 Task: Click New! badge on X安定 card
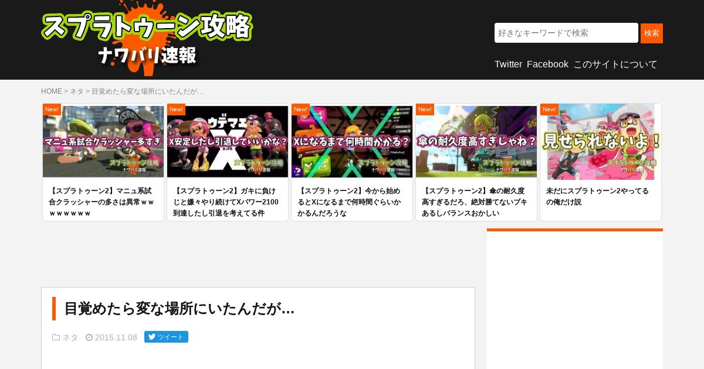[x=176, y=110]
